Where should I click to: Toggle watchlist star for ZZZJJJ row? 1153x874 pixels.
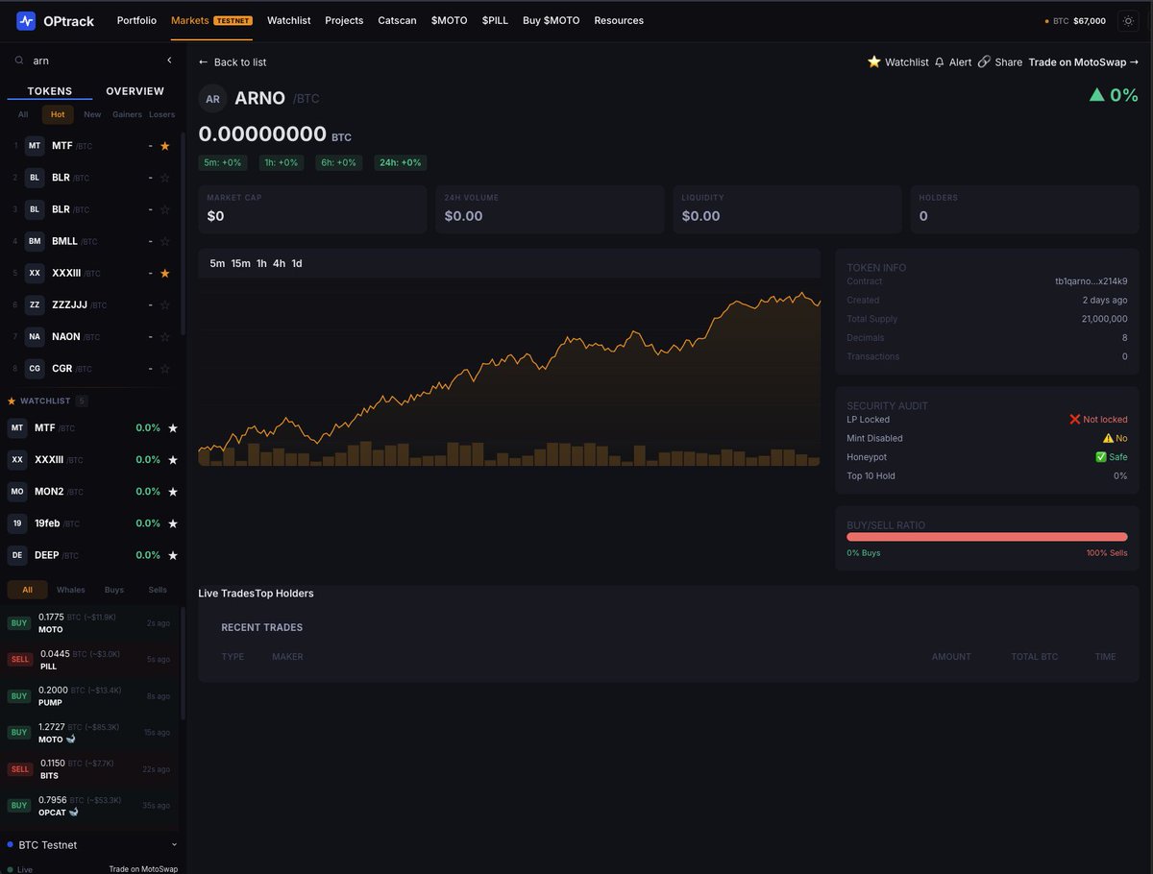[x=164, y=304]
